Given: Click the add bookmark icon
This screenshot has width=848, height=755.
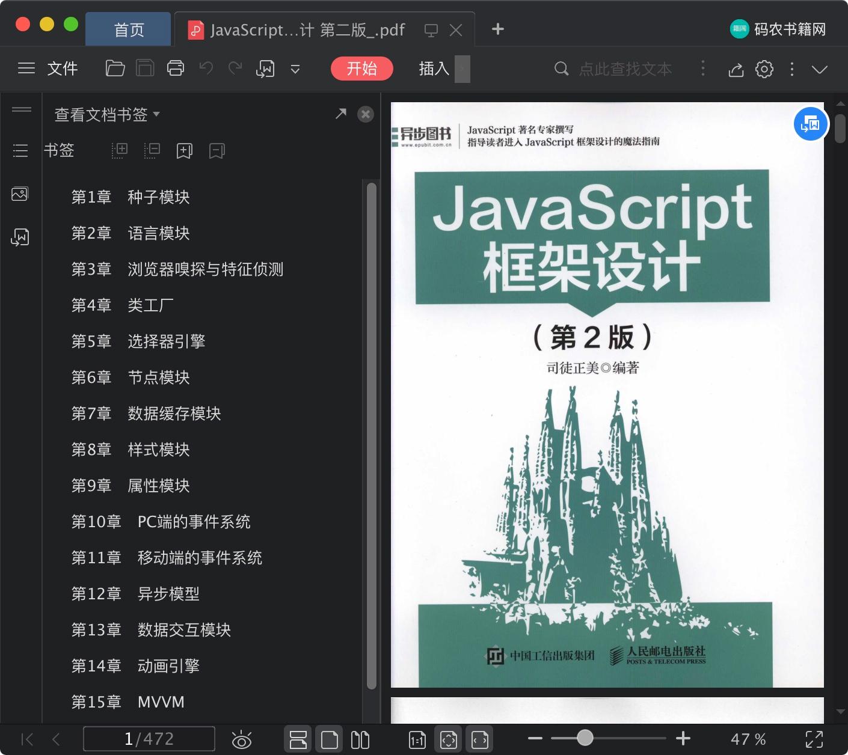Looking at the screenshot, I should click(x=185, y=150).
